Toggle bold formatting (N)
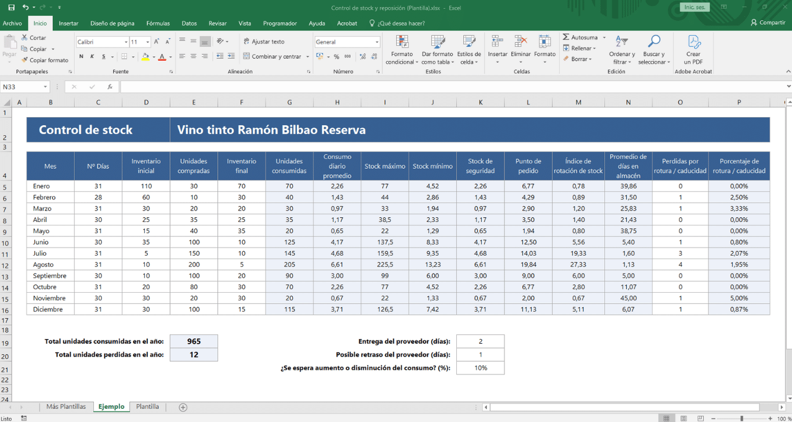792x422 pixels. pyautogui.click(x=81, y=57)
